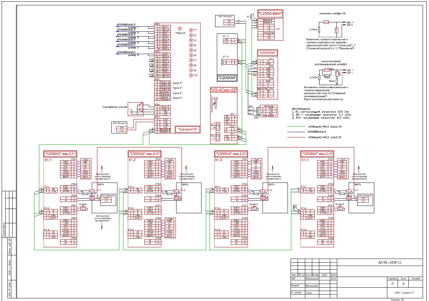Click the "Изм." column header
This screenshot has height=301, width=429.
click(x=294, y=275)
